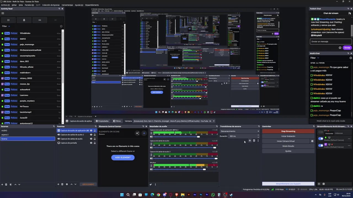Screen dimensions: 353x198
Task: Move source down in Fuentes list
Action: [x=75, y=184]
